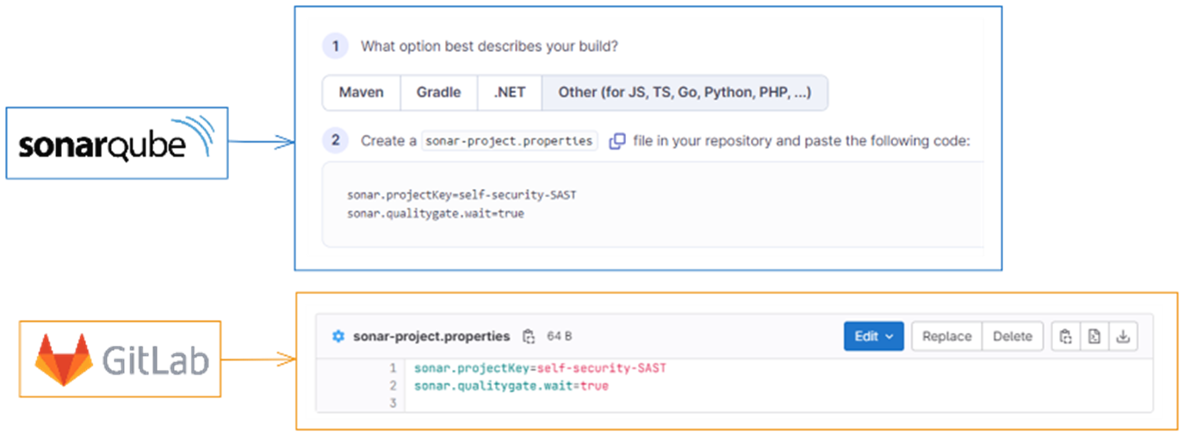Open the Edit dropdown in GitLab

point(873,336)
